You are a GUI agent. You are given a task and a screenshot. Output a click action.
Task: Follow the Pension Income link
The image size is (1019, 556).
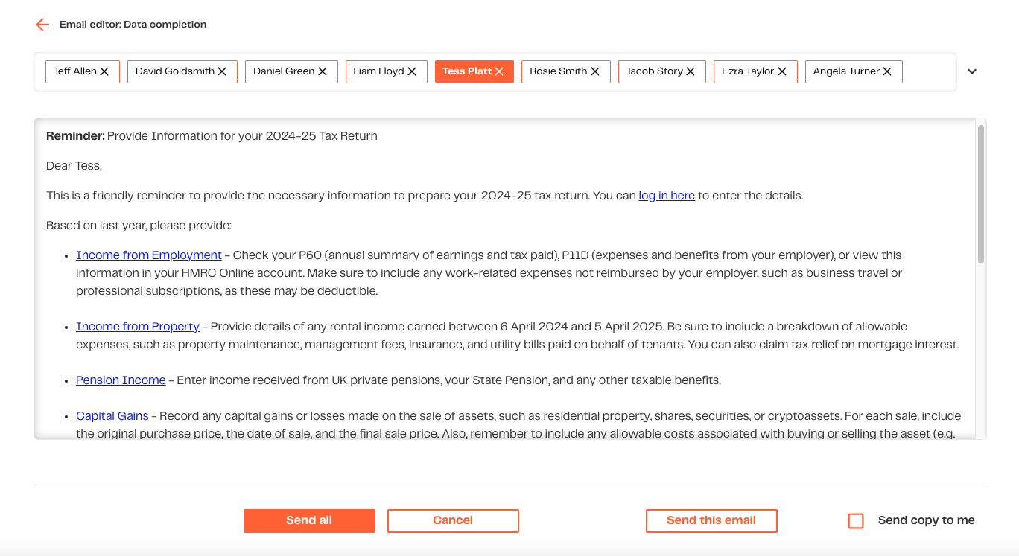(121, 380)
